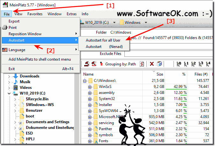Viewport: 215px width, 146px height.
Task: Set tree expand level 0 icon
Action: coord(179,64)
